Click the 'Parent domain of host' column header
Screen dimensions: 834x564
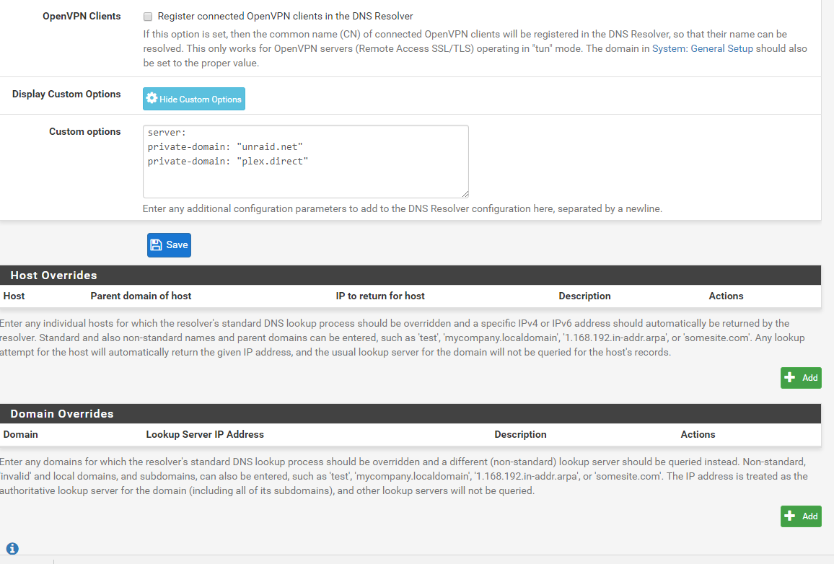coord(141,296)
